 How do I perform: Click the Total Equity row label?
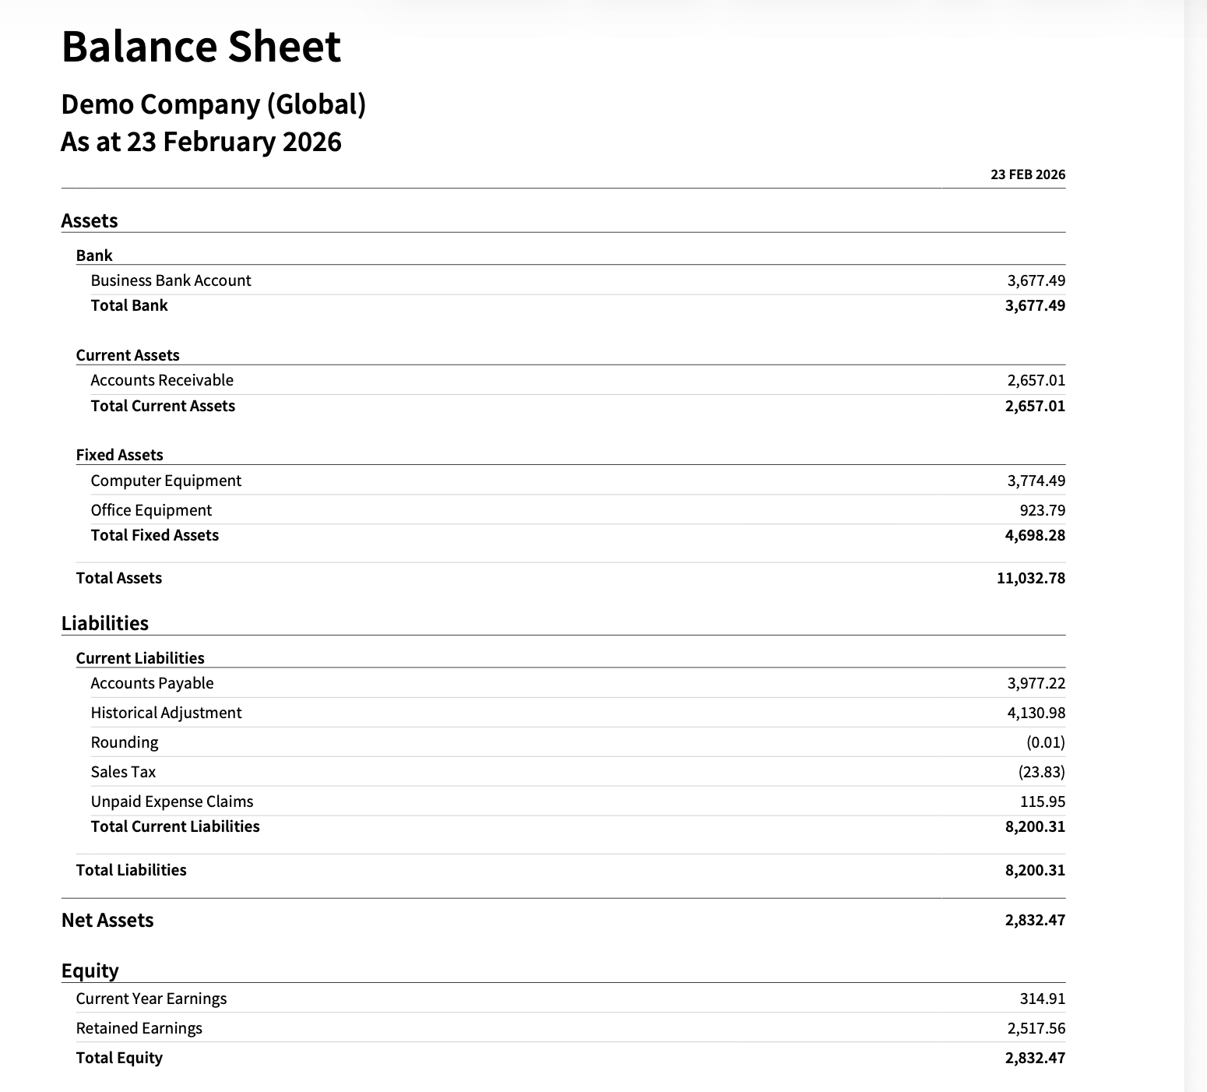point(119,1058)
